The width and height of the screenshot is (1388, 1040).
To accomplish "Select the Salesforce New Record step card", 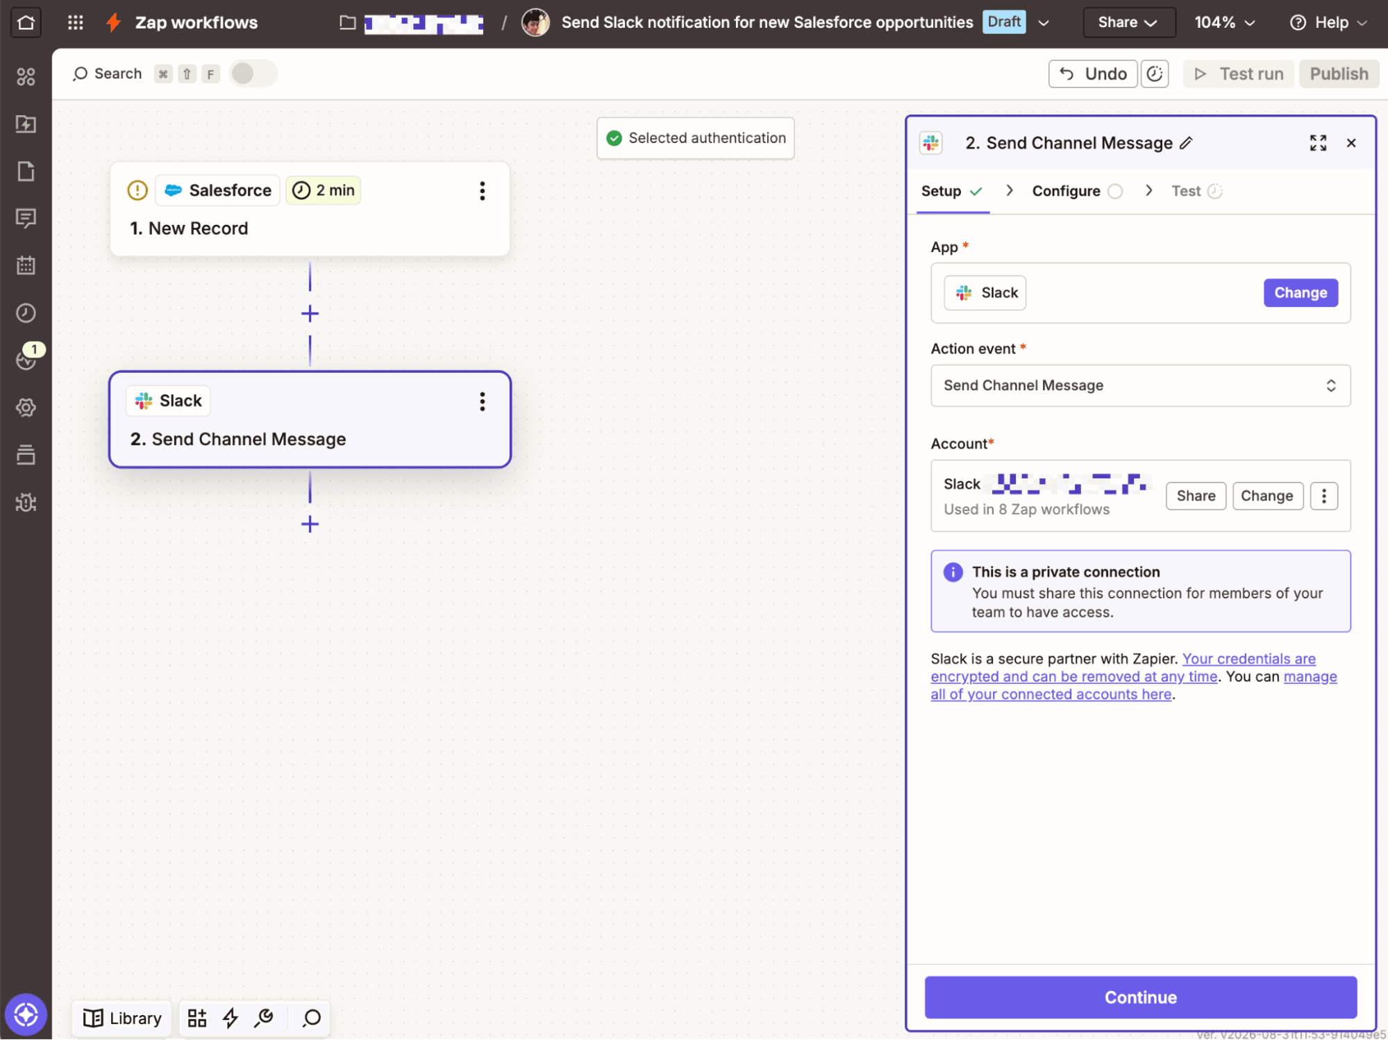I will [310, 209].
